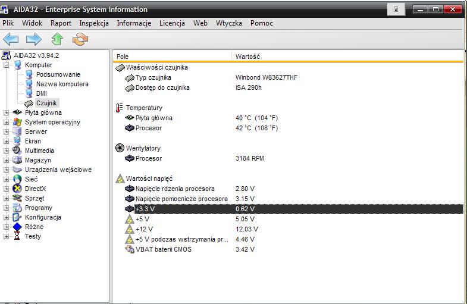The width and height of the screenshot is (467, 304).
Task: Click the DirectX yellow X icon
Action: click(17, 189)
